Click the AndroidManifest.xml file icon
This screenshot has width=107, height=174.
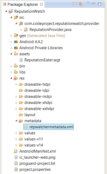click(16, 151)
